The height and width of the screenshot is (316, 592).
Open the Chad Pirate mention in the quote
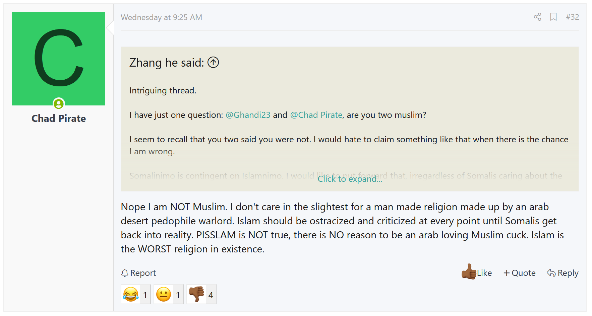coord(316,115)
